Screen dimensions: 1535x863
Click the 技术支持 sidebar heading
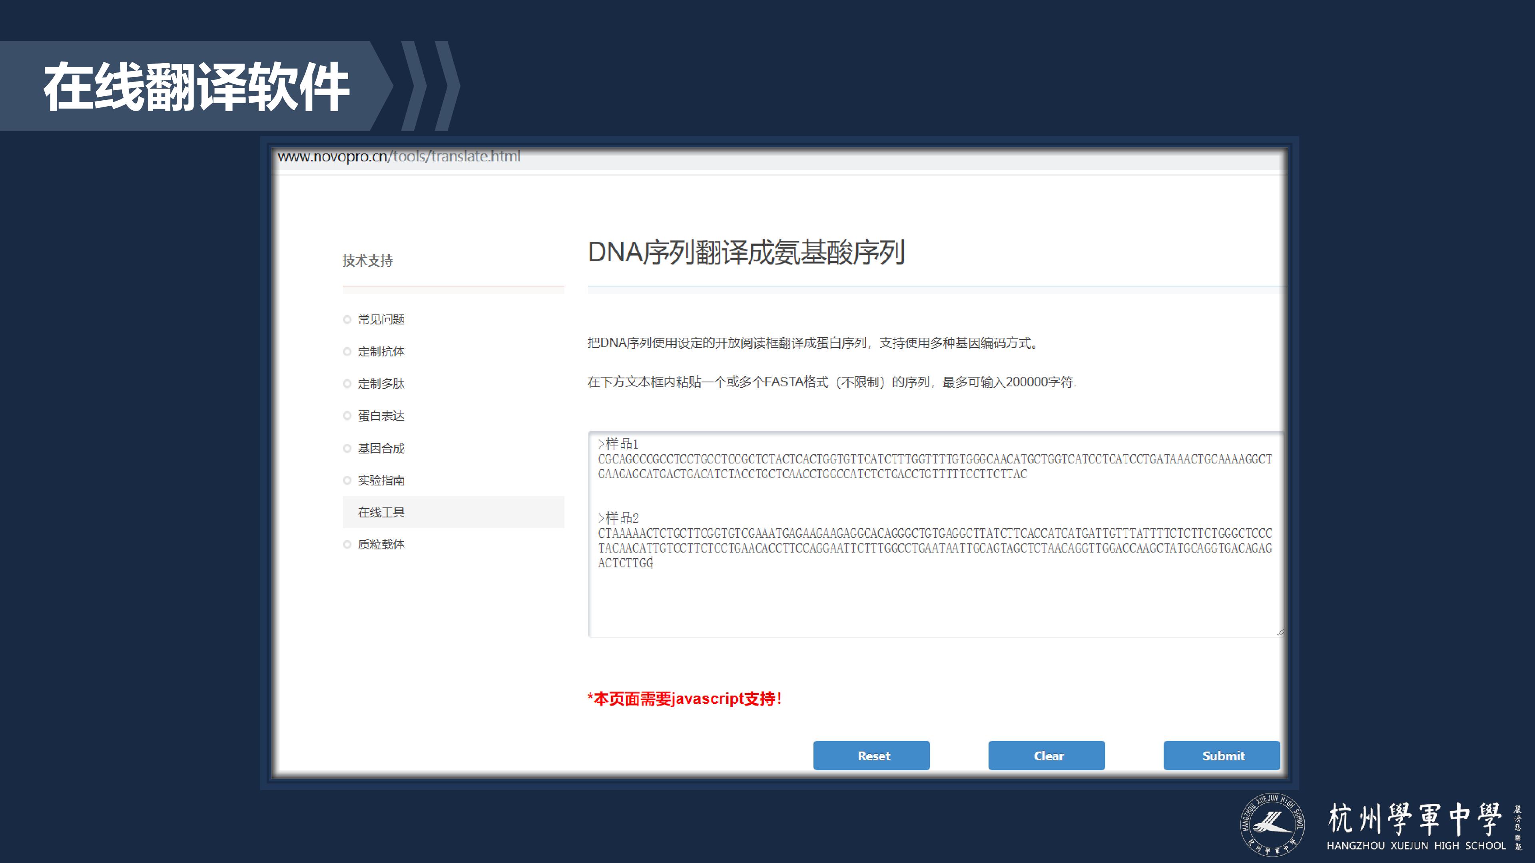367,260
